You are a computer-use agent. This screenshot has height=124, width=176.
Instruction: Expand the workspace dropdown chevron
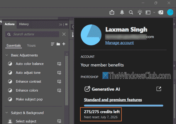click(x=154, y=12)
